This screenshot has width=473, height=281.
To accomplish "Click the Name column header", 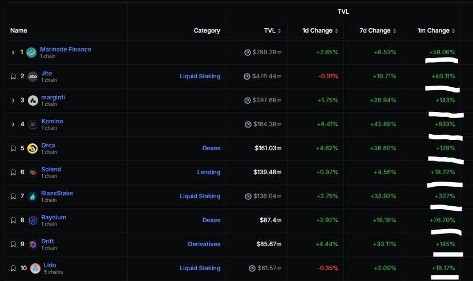I will click(19, 30).
